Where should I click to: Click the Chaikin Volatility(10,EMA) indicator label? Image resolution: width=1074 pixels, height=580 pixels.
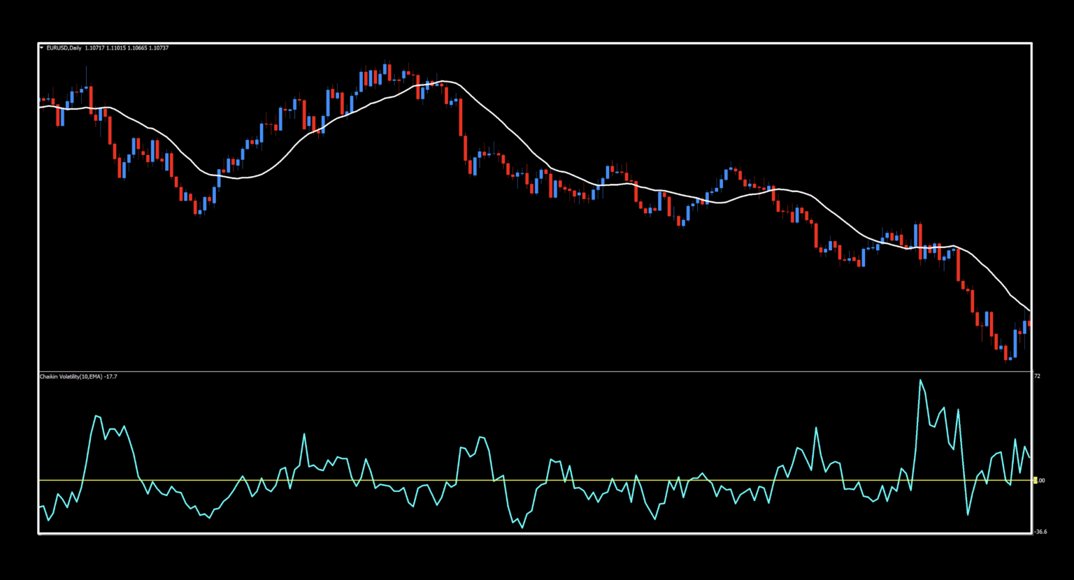(72, 377)
